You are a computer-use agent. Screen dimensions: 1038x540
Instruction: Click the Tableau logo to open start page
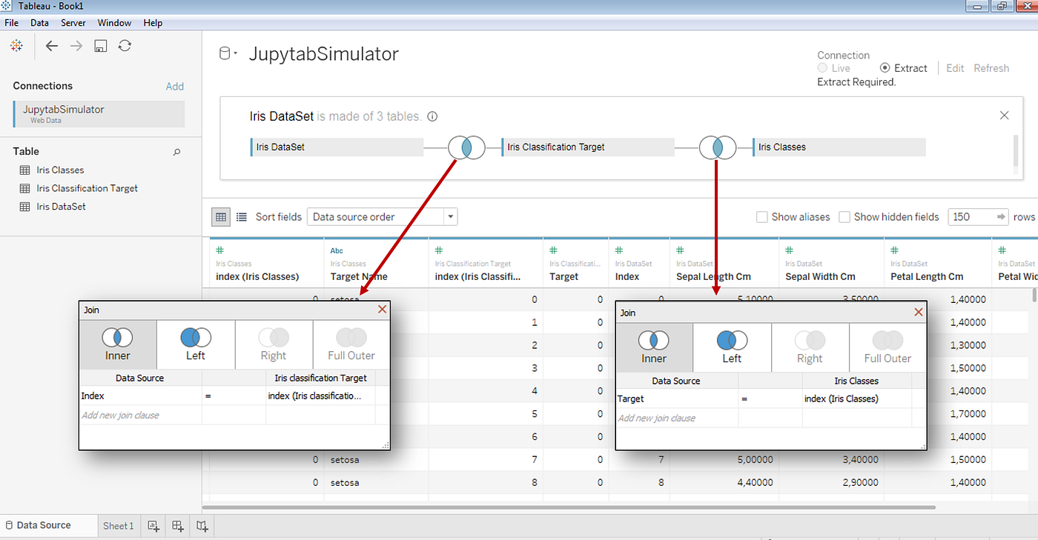(16, 45)
